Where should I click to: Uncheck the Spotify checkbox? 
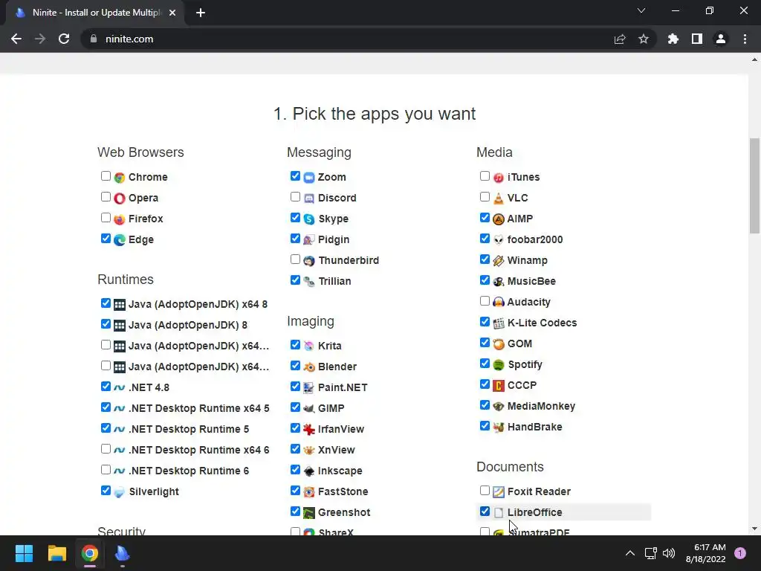point(485,363)
